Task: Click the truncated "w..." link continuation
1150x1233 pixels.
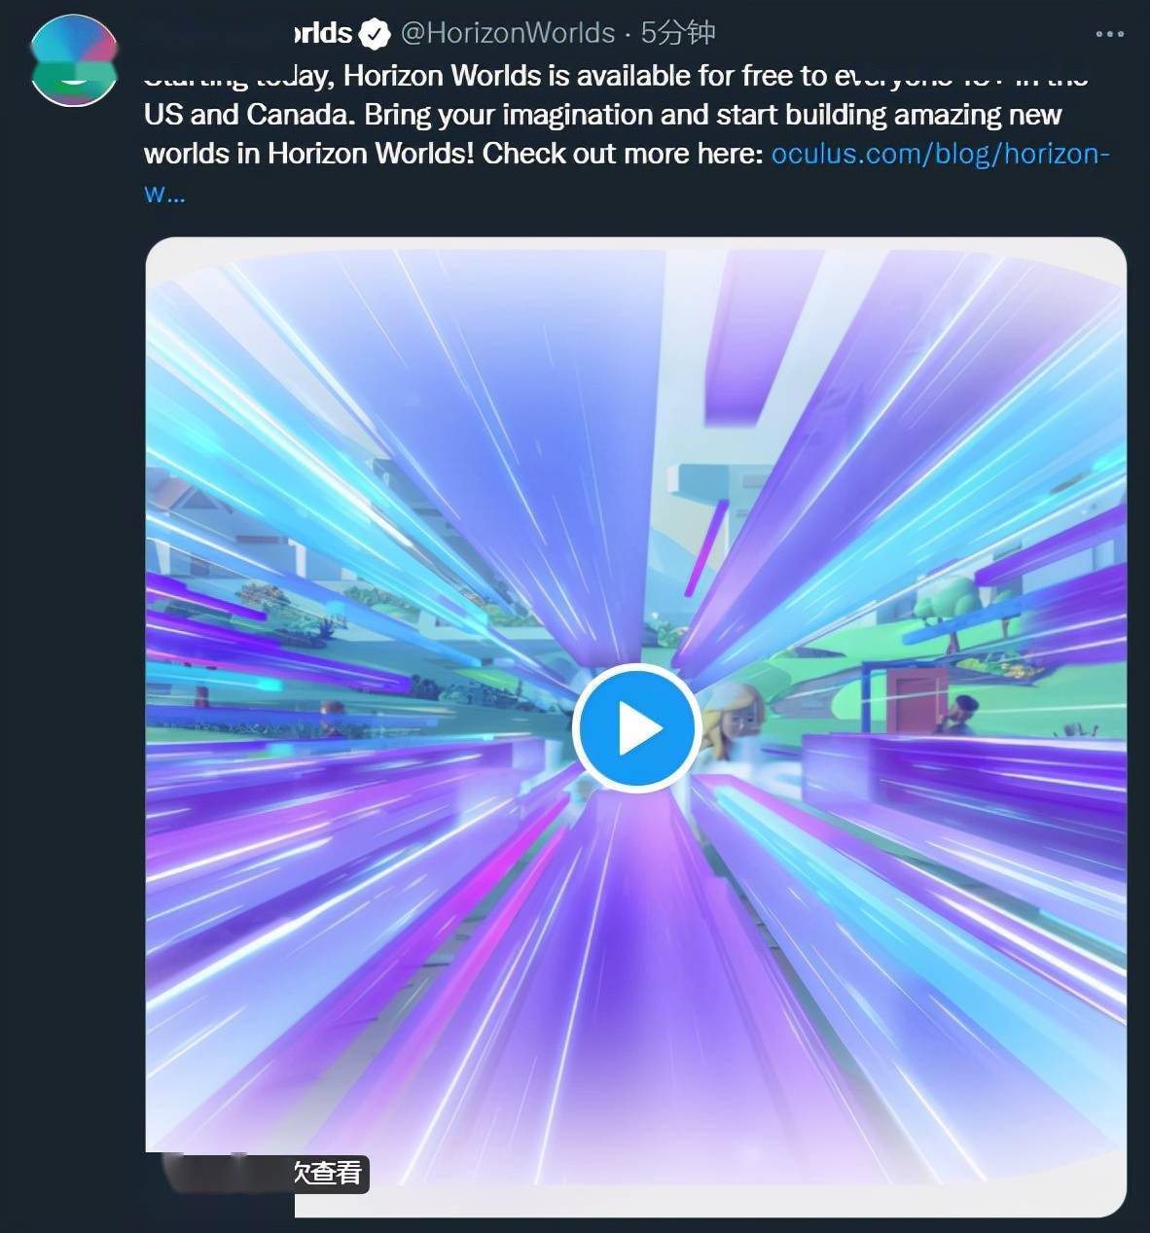Action: coord(163,193)
